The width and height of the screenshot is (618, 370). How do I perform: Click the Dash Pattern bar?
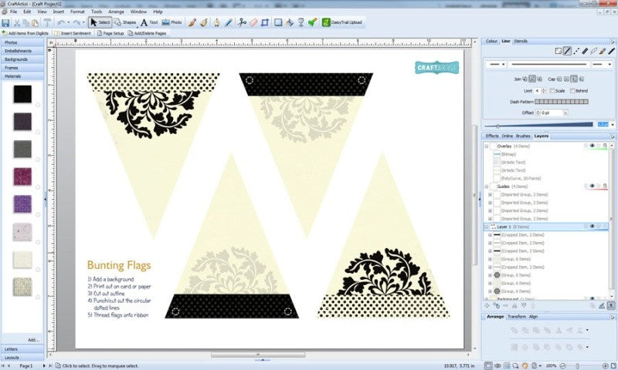tap(562, 102)
